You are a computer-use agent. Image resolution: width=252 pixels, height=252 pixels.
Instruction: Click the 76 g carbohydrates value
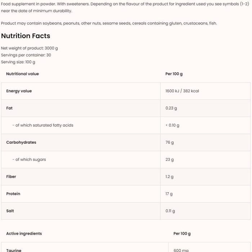tap(170, 143)
